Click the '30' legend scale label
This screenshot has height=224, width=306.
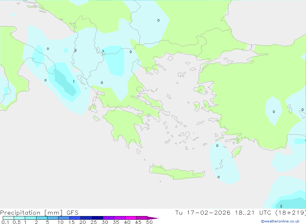(x=105, y=222)
